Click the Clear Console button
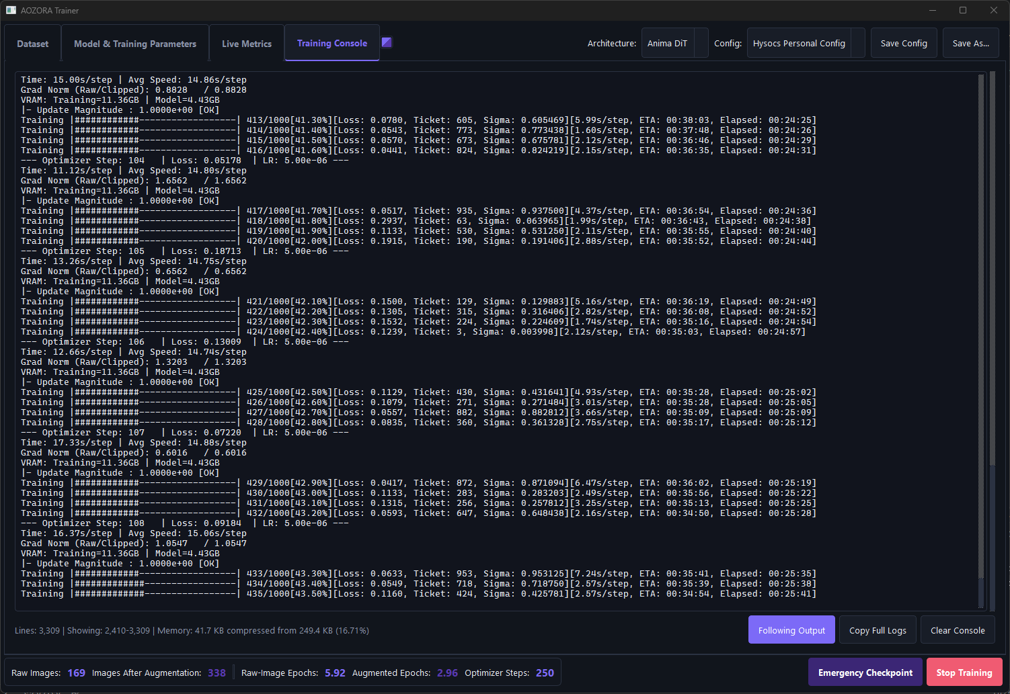 click(x=958, y=630)
